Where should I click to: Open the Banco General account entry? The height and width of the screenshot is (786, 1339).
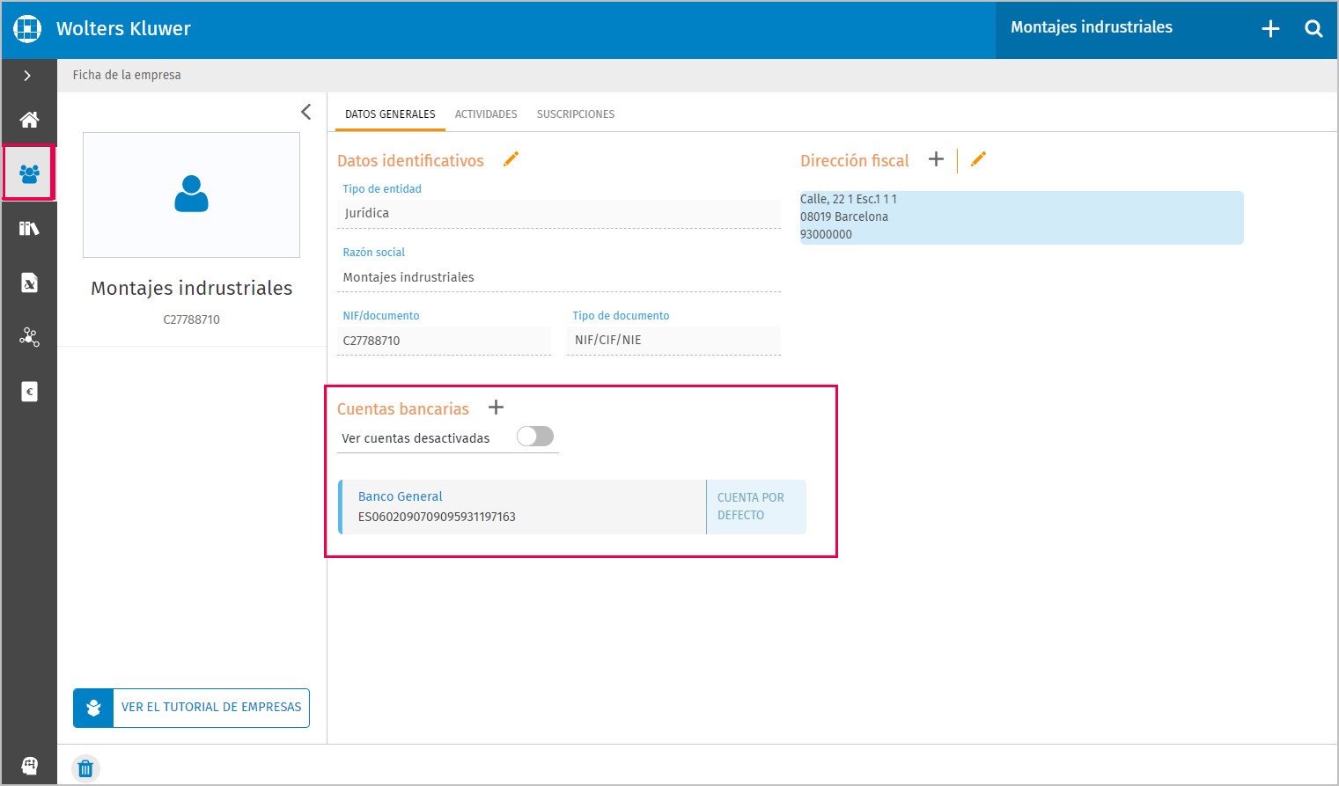click(x=523, y=507)
